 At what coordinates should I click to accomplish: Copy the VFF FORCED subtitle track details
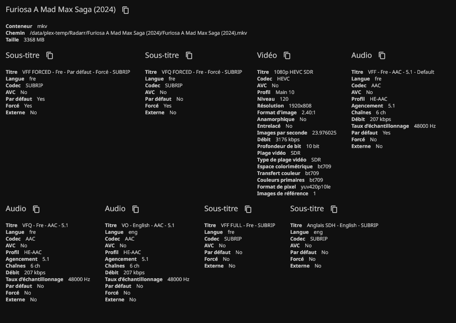[x=50, y=56]
